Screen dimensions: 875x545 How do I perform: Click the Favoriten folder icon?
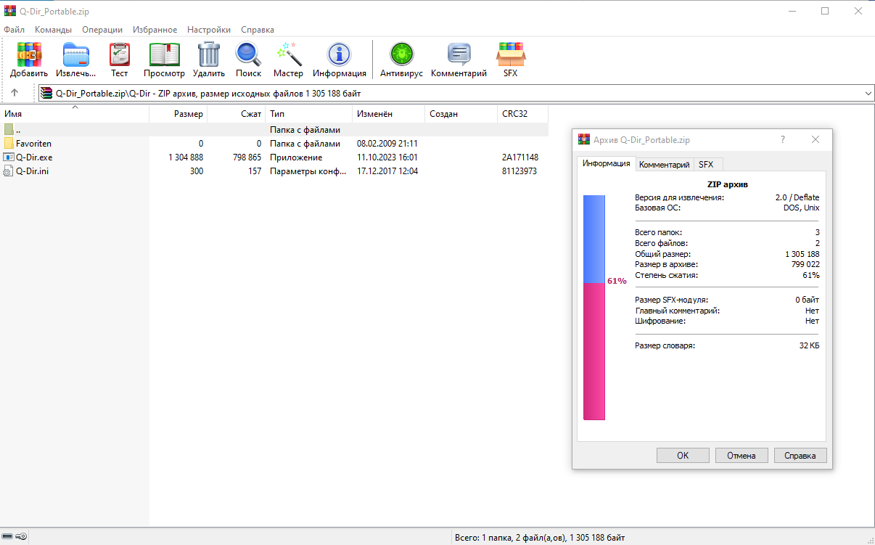(x=9, y=144)
